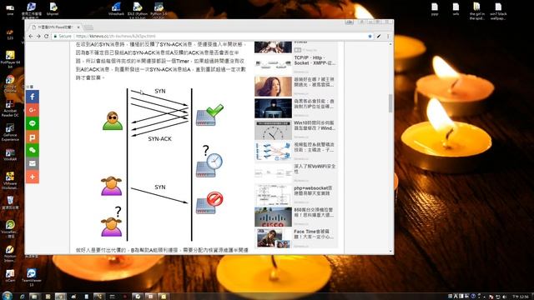Select 'the girl in the spid...' desktop folder

tap(476, 11)
